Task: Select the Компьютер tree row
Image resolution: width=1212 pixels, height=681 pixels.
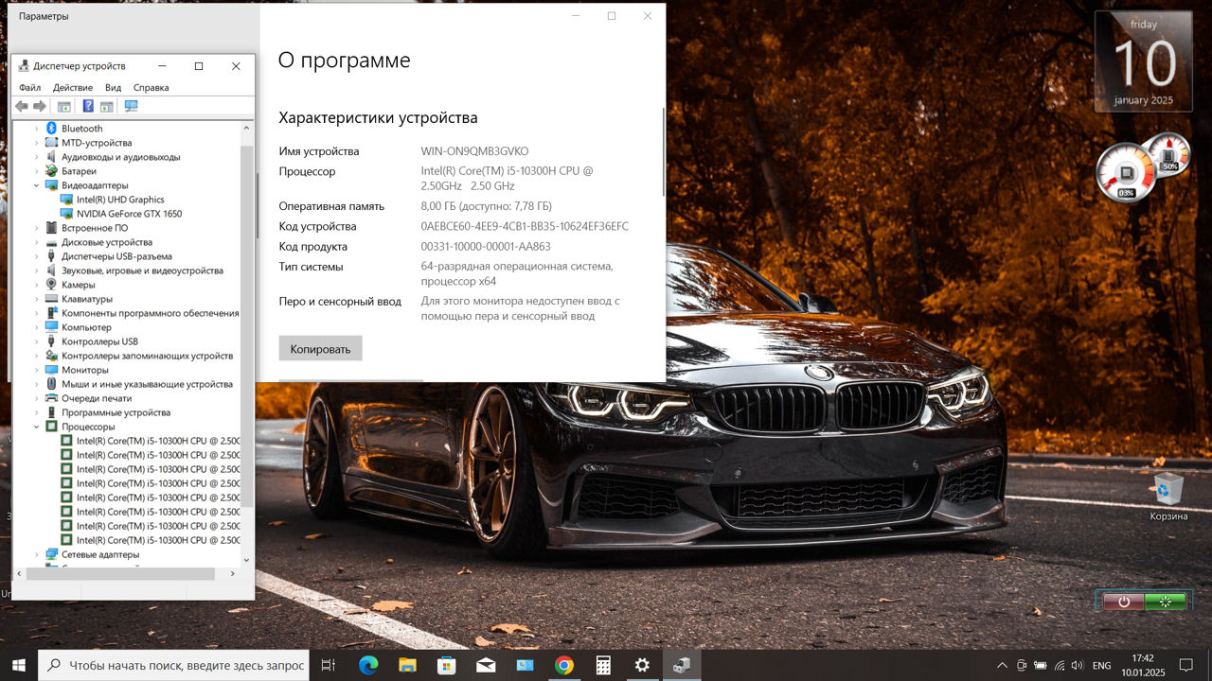Action: [x=86, y=327]
